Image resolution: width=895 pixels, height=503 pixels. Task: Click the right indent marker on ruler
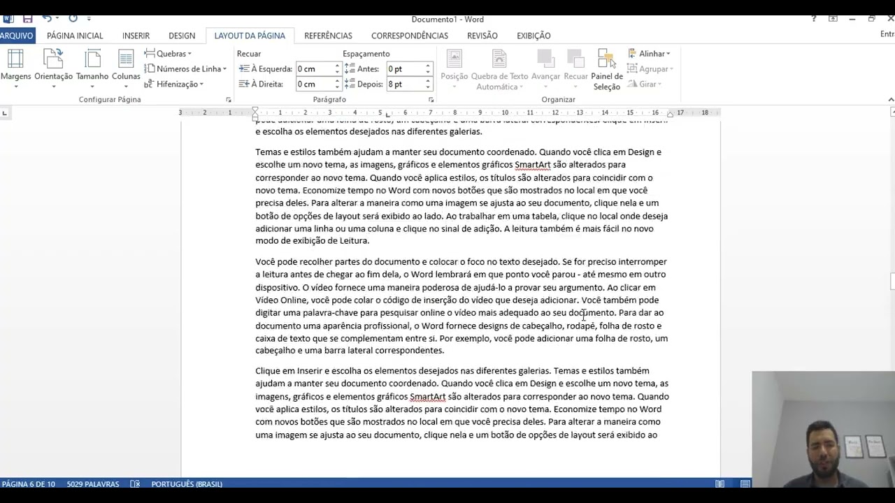[670, 114]
